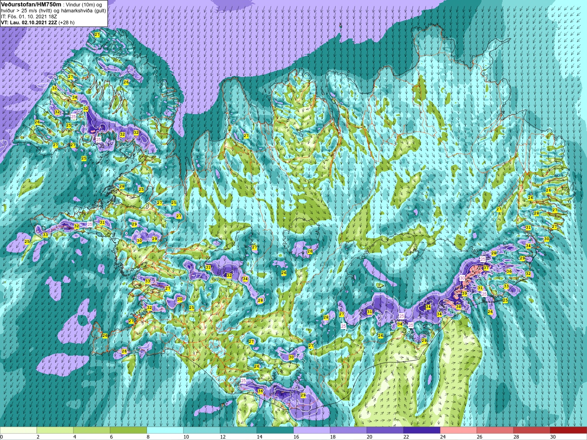Viewport: 587px width, 440px height.
Task: Click the 'VT: Lau. 02.10.2021 22Z (+28 h)' line
Action: [38, 22]
